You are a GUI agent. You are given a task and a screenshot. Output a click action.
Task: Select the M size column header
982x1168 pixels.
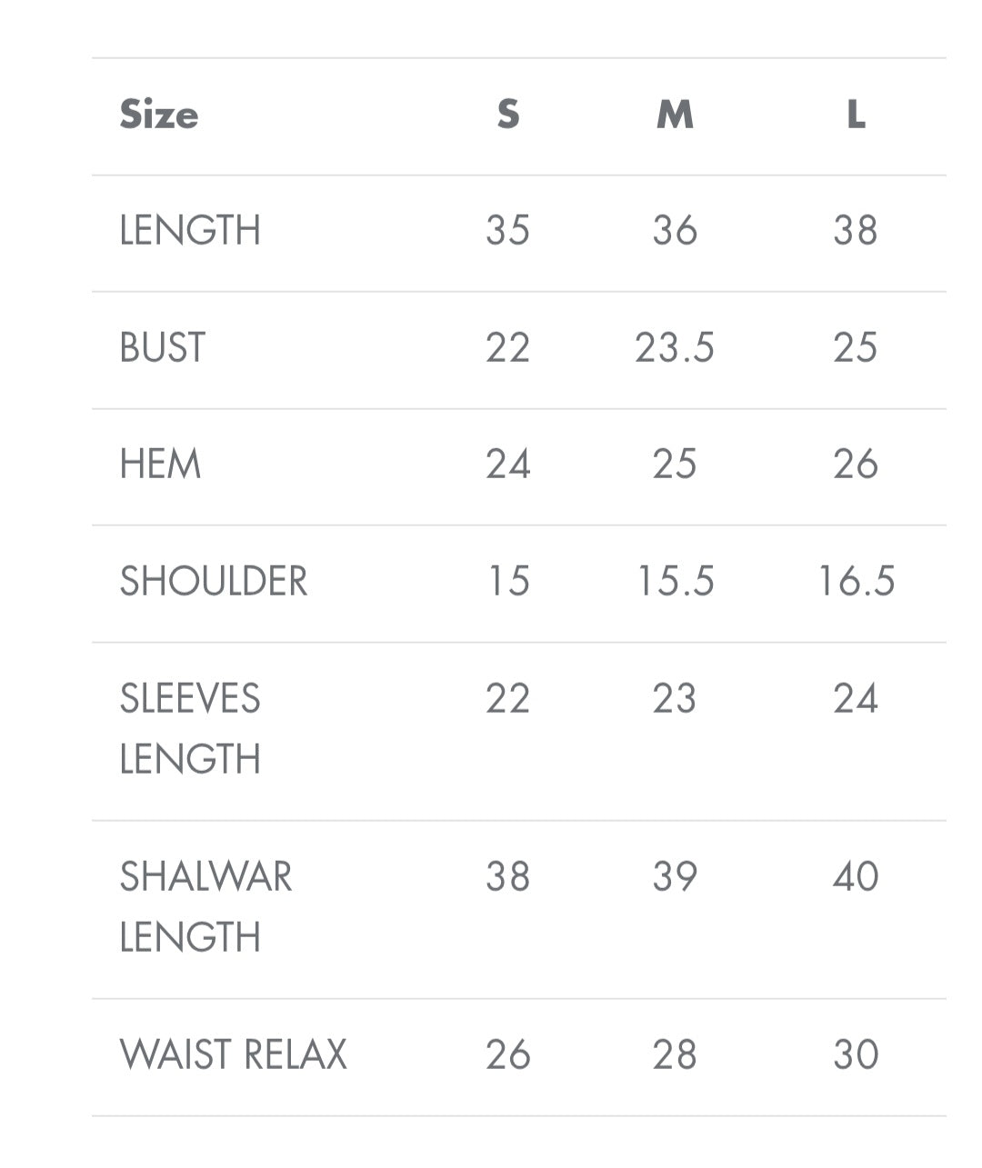point(675,115)
